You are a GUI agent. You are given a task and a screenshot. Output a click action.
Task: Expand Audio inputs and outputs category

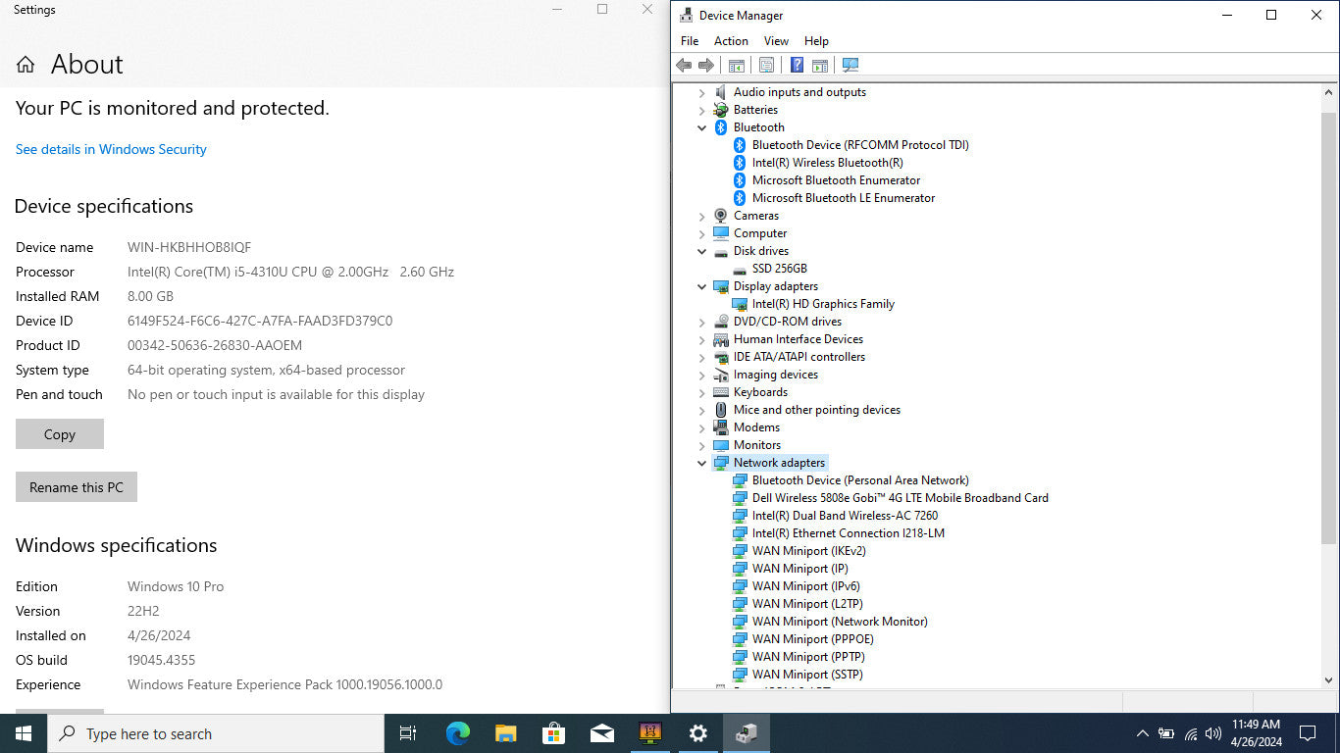click(x=701, y=92)
